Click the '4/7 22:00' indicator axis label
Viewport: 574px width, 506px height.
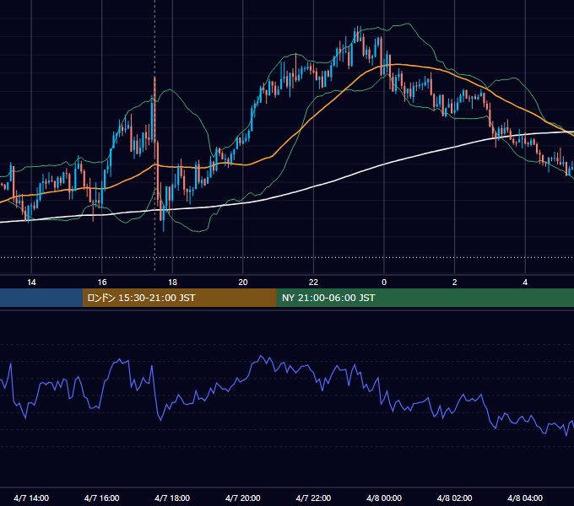click(313, 498)
